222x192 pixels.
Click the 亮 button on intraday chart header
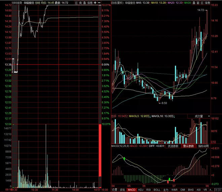(80, 3)
